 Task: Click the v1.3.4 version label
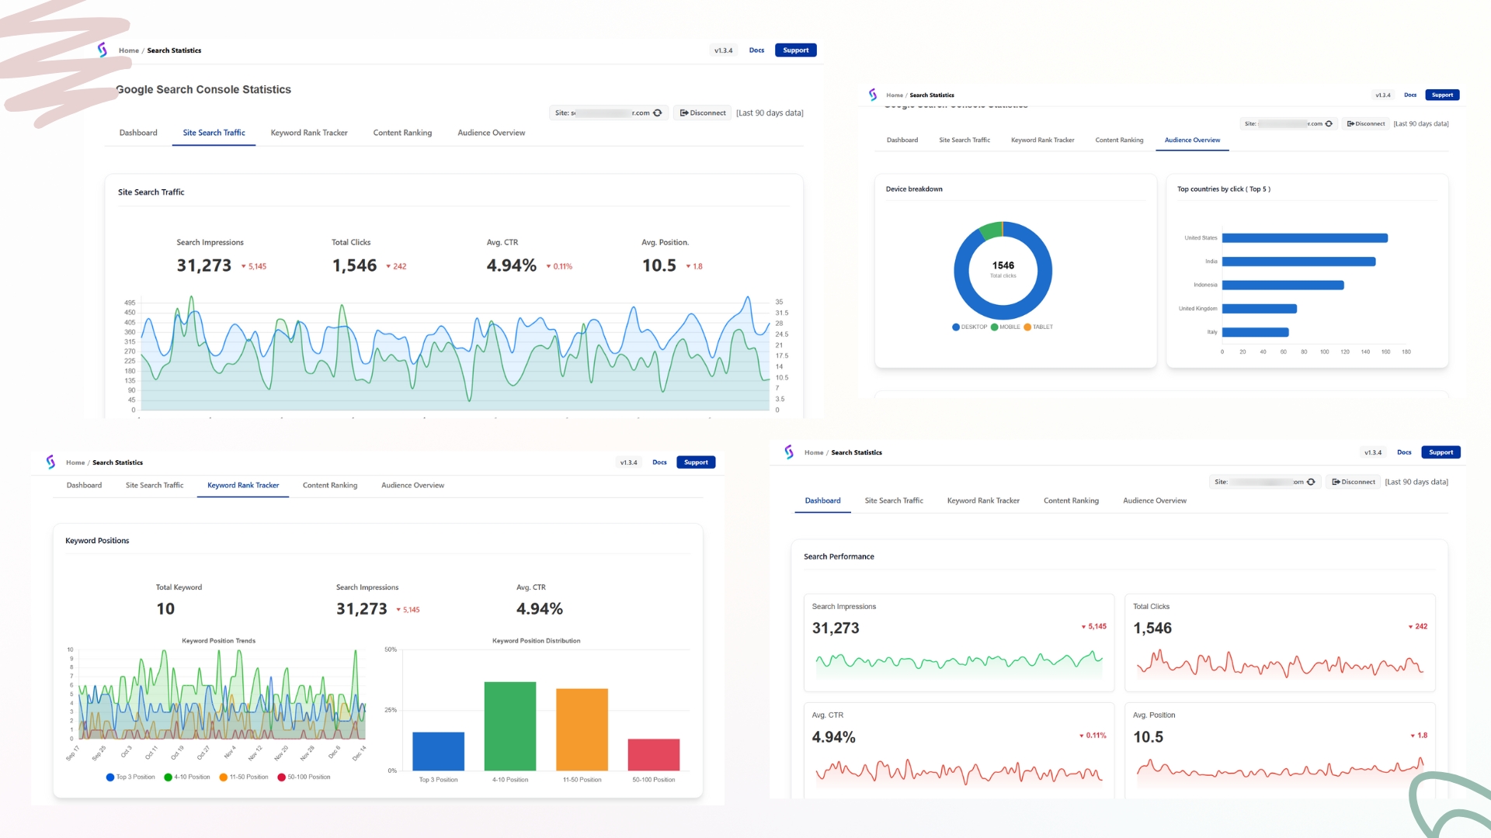(x=722, y=50)
